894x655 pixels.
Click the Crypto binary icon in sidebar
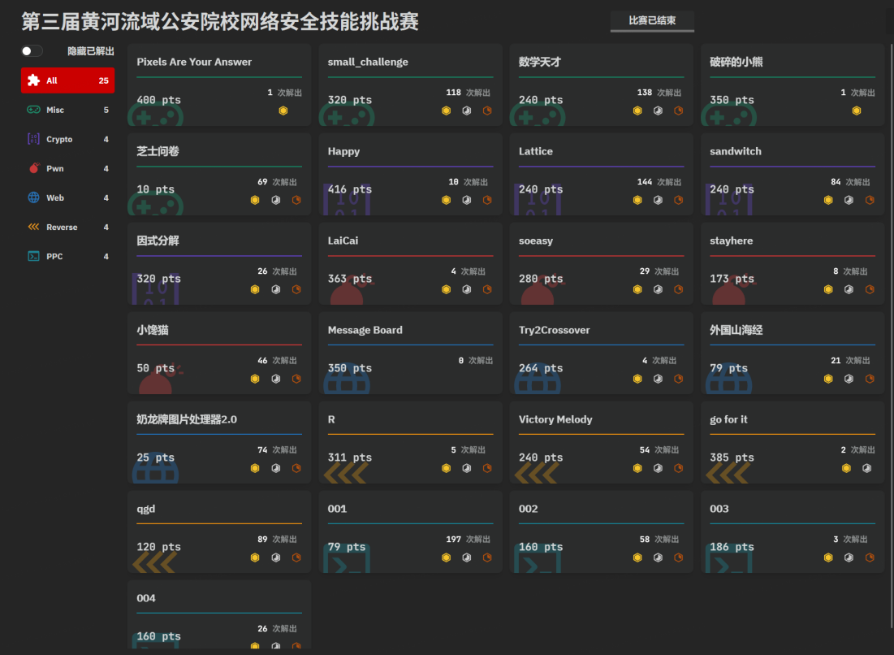click(33, 139)
